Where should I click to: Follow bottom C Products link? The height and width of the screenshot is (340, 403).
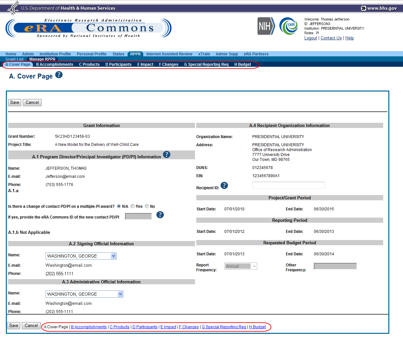tap(119, 327)
